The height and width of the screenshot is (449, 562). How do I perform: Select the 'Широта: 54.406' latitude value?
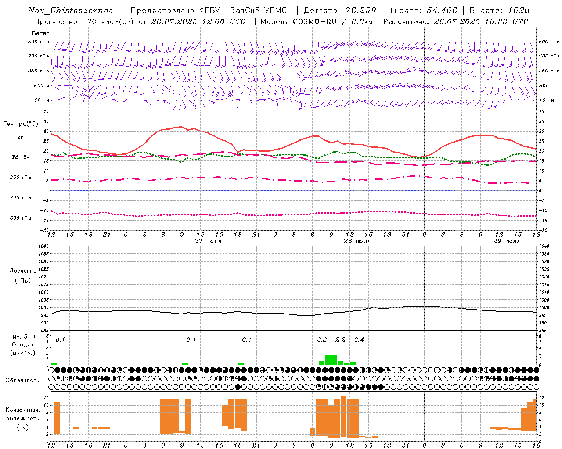422,11
